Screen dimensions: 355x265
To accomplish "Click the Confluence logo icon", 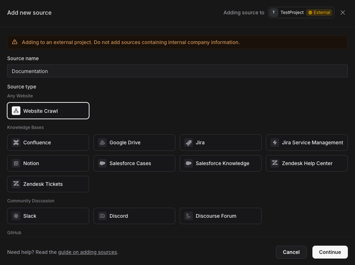I will (x=16, y=143).
